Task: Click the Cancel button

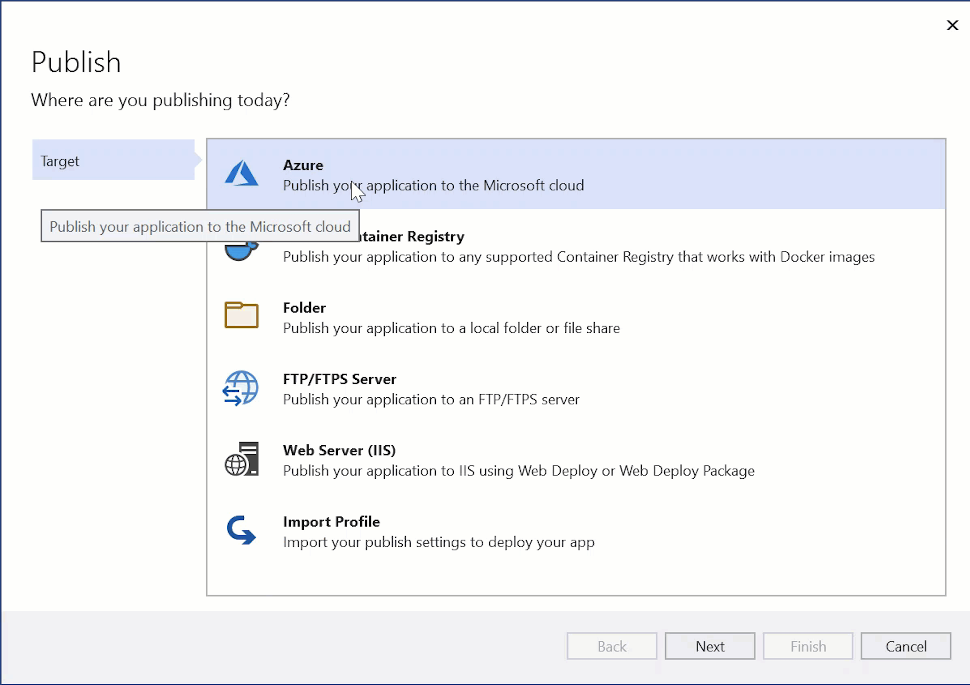Action: point(906,646)
